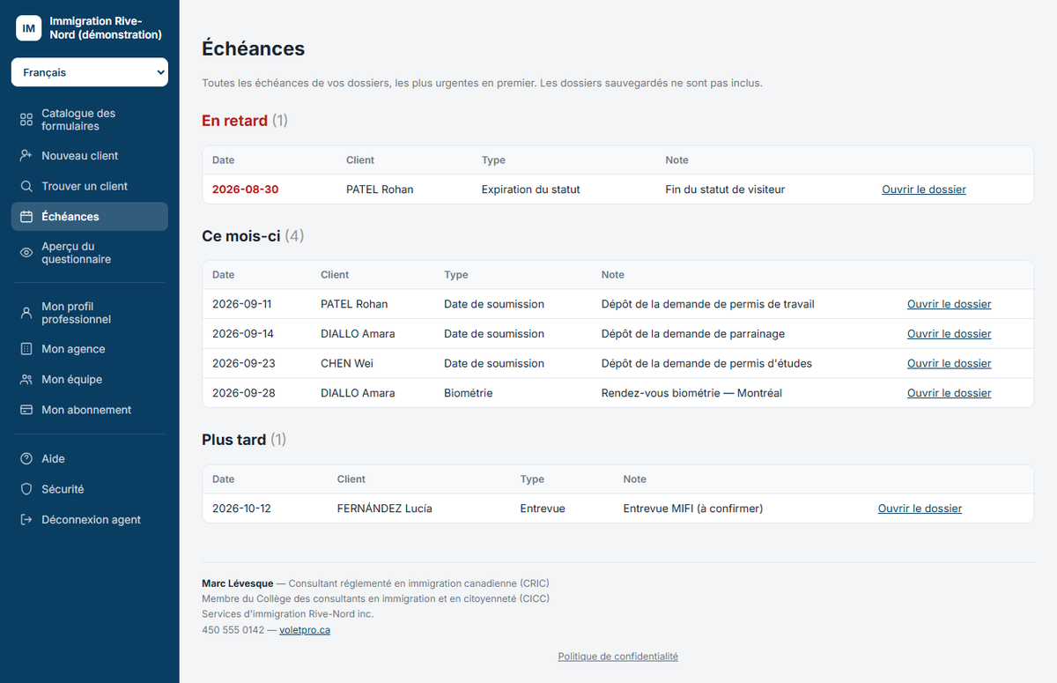Click the Aide question mark icon
Screen dimensions: 1057x683
pos(26,459)
